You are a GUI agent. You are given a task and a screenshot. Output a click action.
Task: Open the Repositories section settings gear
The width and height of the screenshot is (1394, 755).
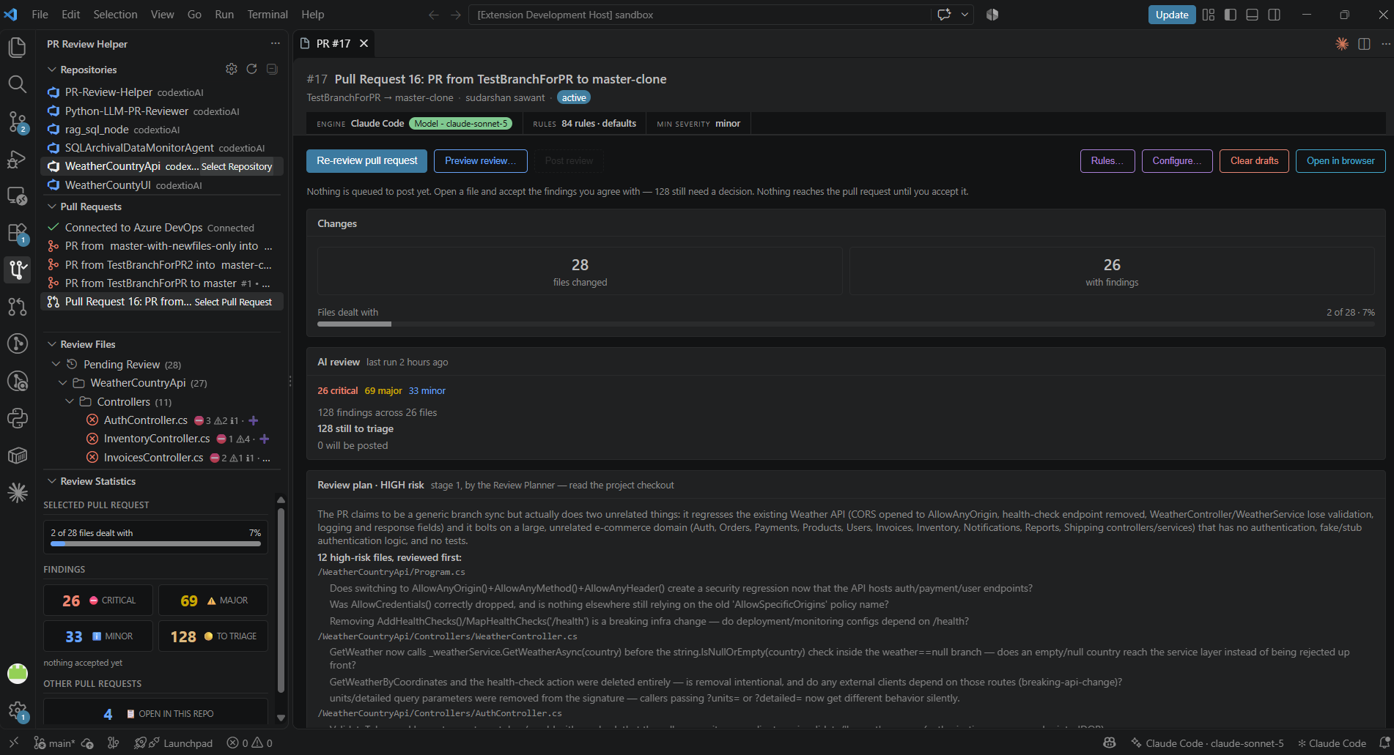point(232,69)
